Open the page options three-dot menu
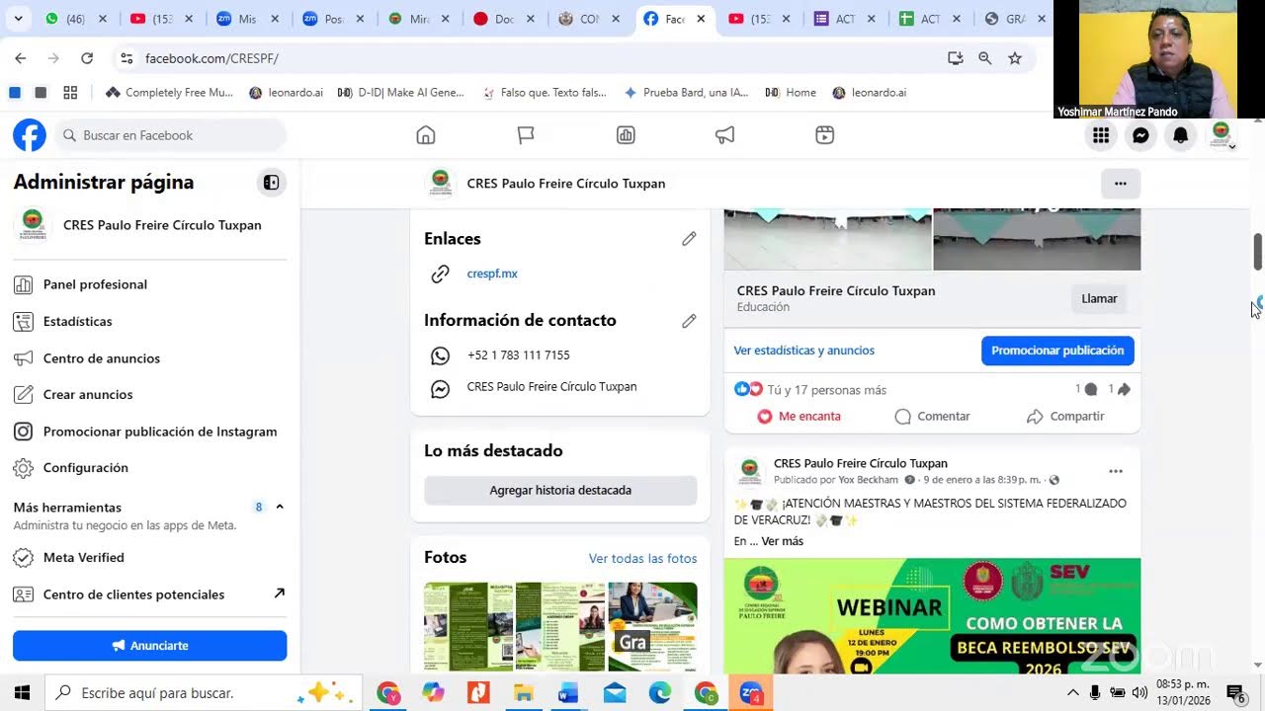 [x=1121, y=184]
